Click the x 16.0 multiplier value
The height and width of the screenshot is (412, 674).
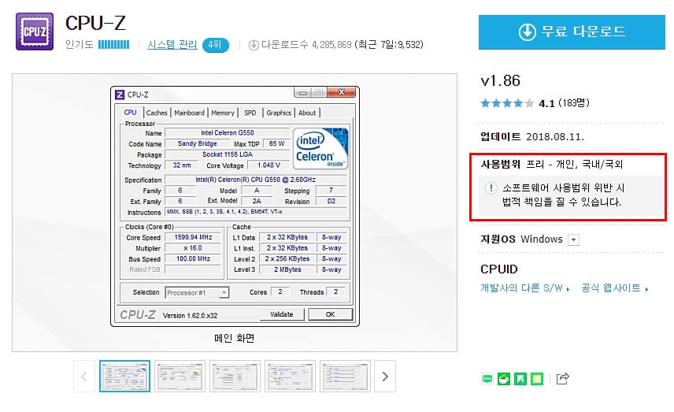point(193,248)
